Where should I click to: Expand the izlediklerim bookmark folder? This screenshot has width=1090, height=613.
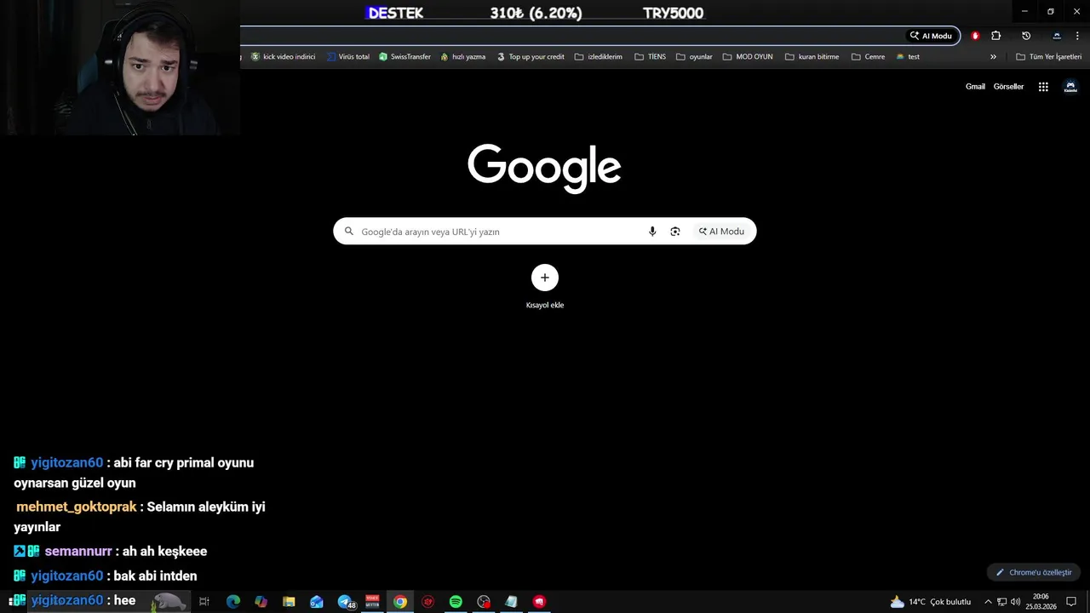(x=599, y=57)
